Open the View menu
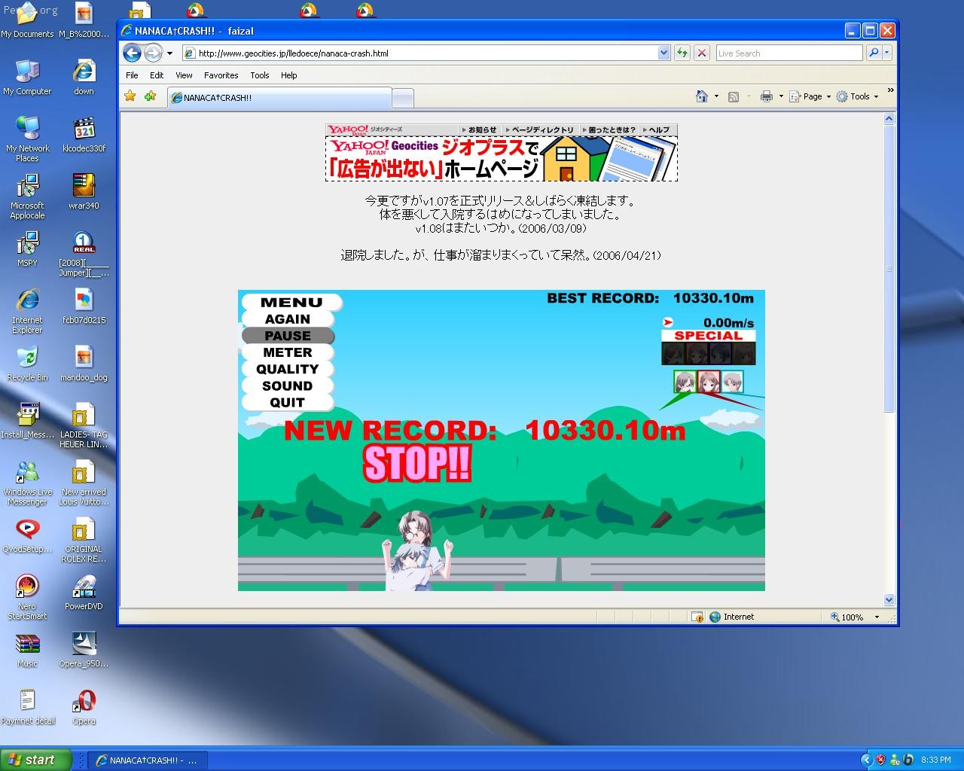 (184, 75)
